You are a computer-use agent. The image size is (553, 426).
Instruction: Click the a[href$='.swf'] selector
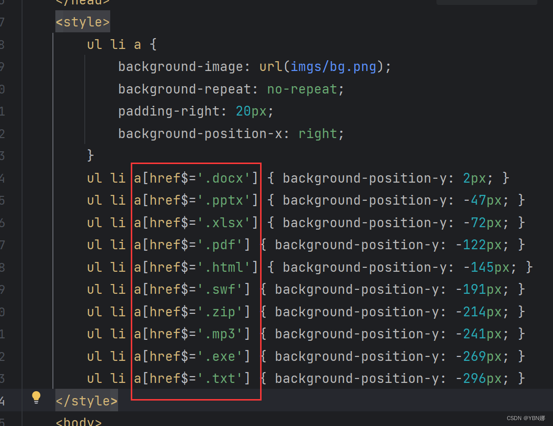pyautogui.click(x=192, y=289)
